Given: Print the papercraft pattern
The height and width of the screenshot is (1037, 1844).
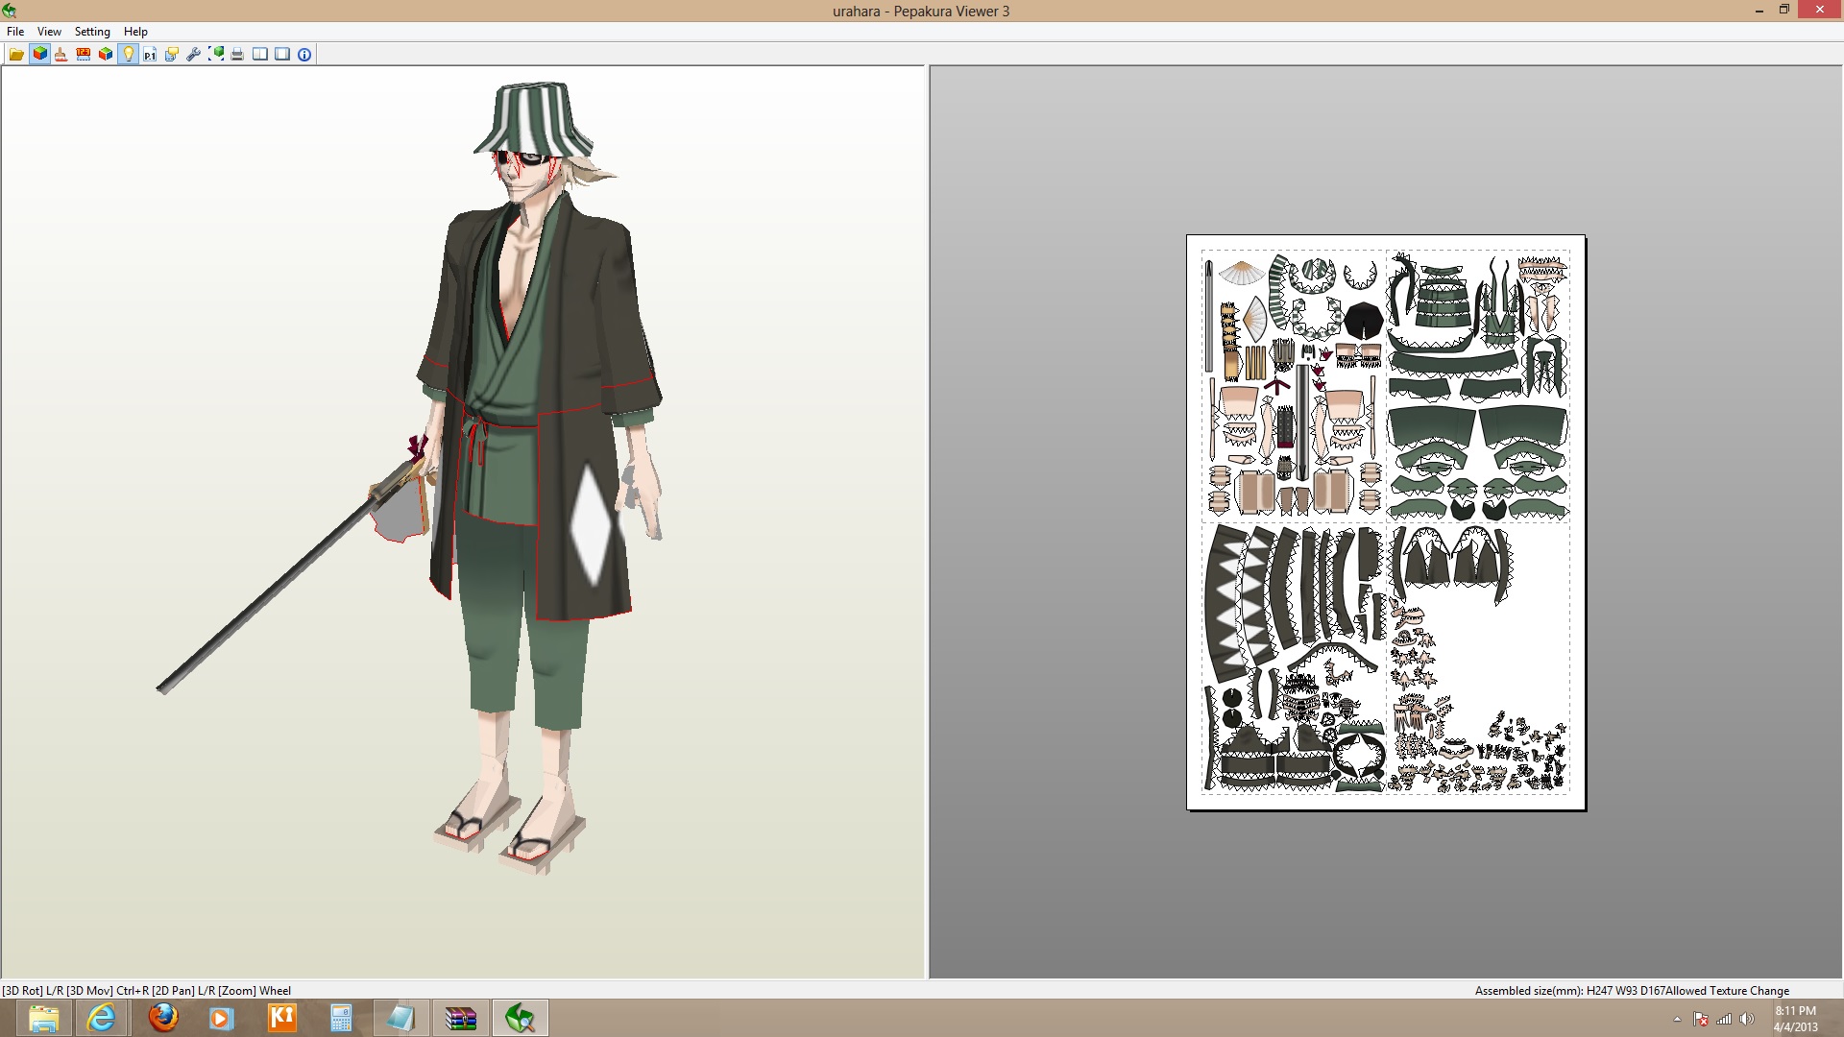Looking at the screenshot, I should 236,54.
